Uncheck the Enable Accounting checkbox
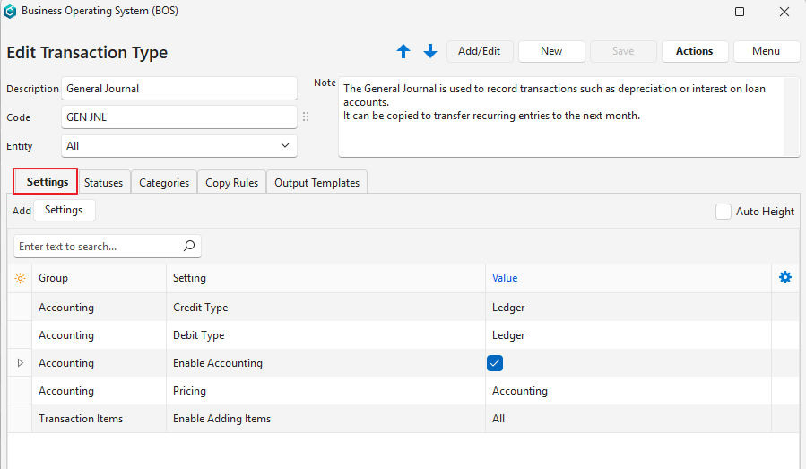 tap(495, 363)
